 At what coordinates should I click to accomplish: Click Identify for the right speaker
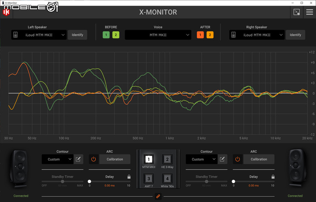pyautogui.click(x=295, y=35)
